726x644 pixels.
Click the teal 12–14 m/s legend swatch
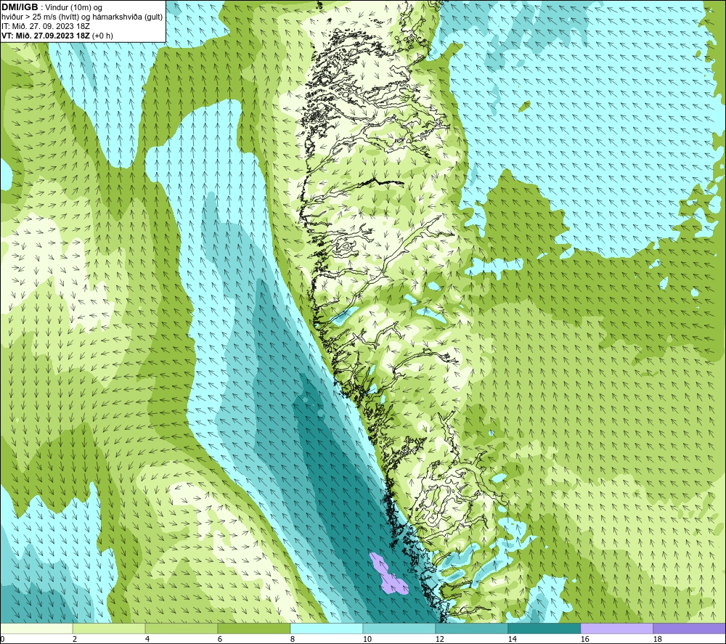point(471,628)
